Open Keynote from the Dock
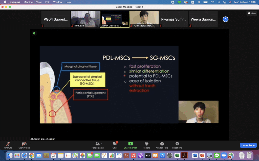The image size is (259, 161). 119,155
